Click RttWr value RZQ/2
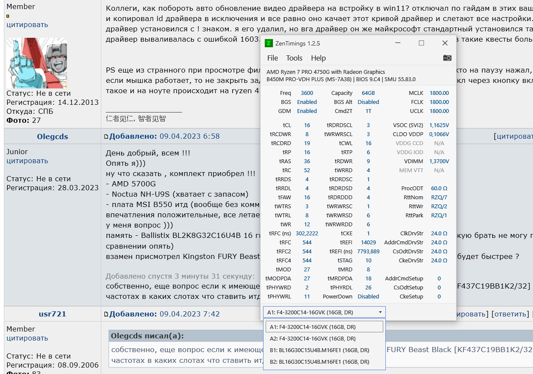 (439, 207)
